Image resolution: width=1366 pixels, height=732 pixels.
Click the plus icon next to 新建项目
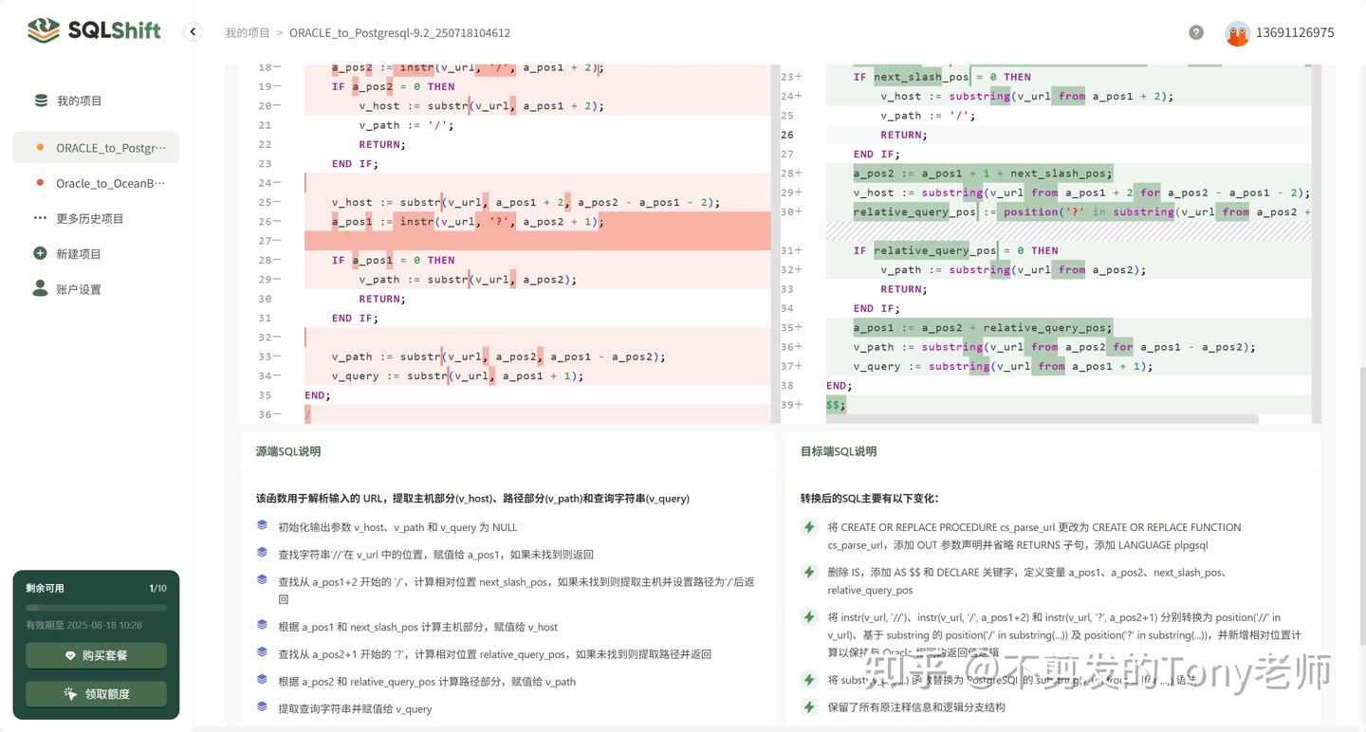[39, 253]
